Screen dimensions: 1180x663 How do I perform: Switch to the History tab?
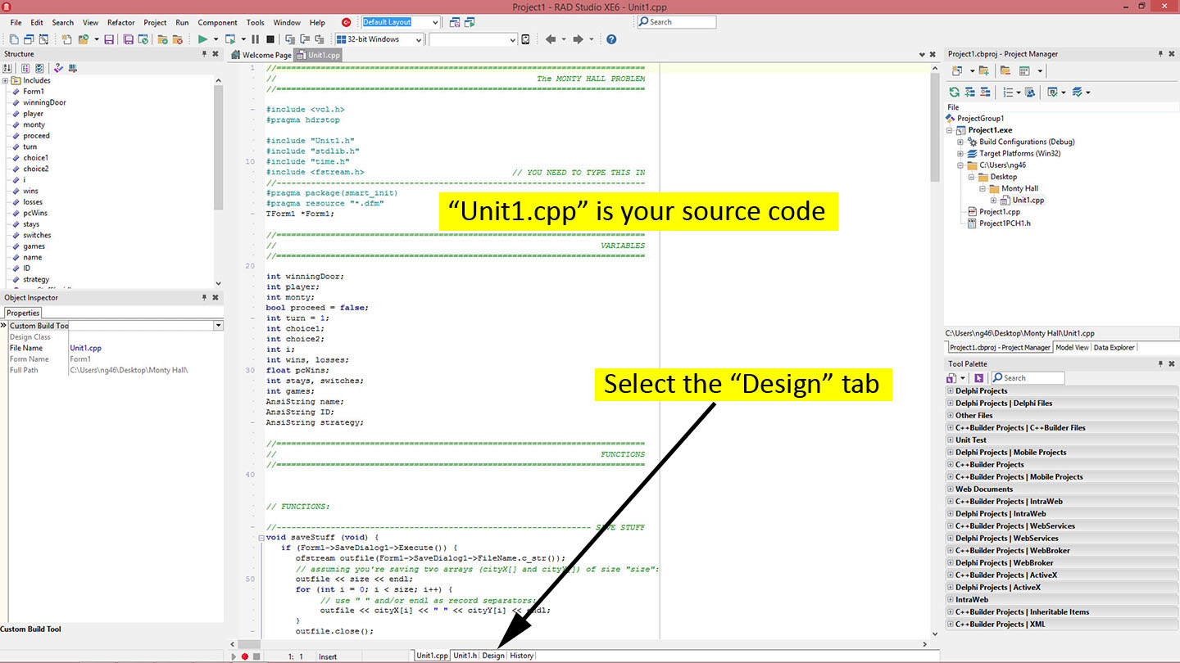click(x=521, y=656)
